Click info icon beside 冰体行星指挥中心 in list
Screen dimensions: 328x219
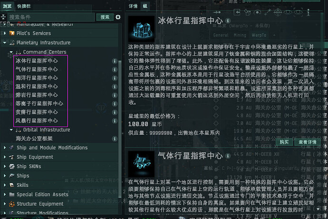click(115, 61)
